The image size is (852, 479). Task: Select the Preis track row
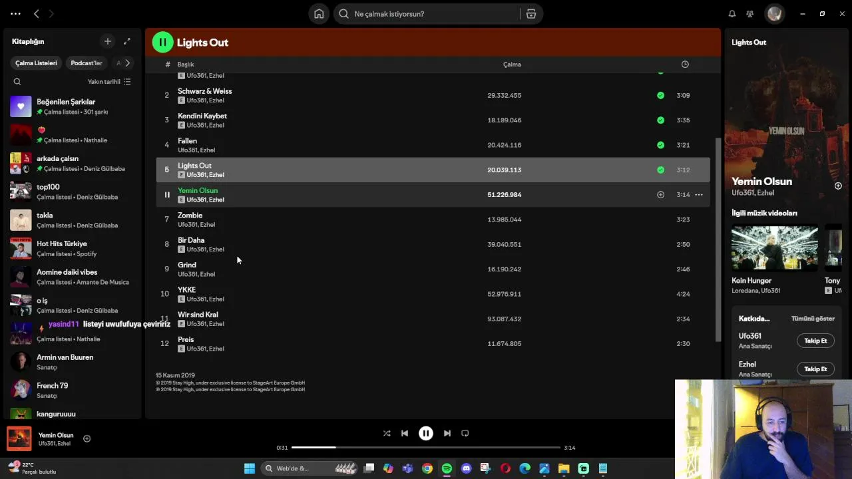[x=433, y=344]
